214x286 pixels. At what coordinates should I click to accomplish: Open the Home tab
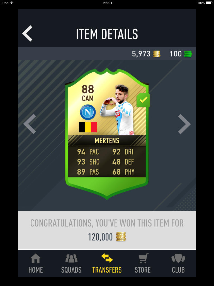click(x=36, y=264)
